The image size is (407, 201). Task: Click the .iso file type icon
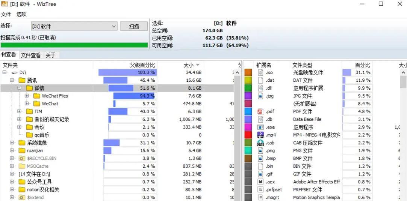260,72
